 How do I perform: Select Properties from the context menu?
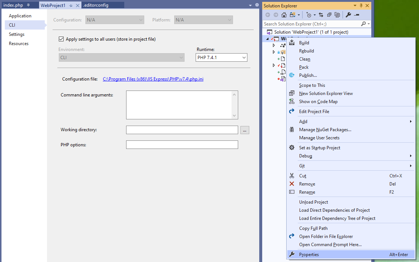tap(309, 254)
